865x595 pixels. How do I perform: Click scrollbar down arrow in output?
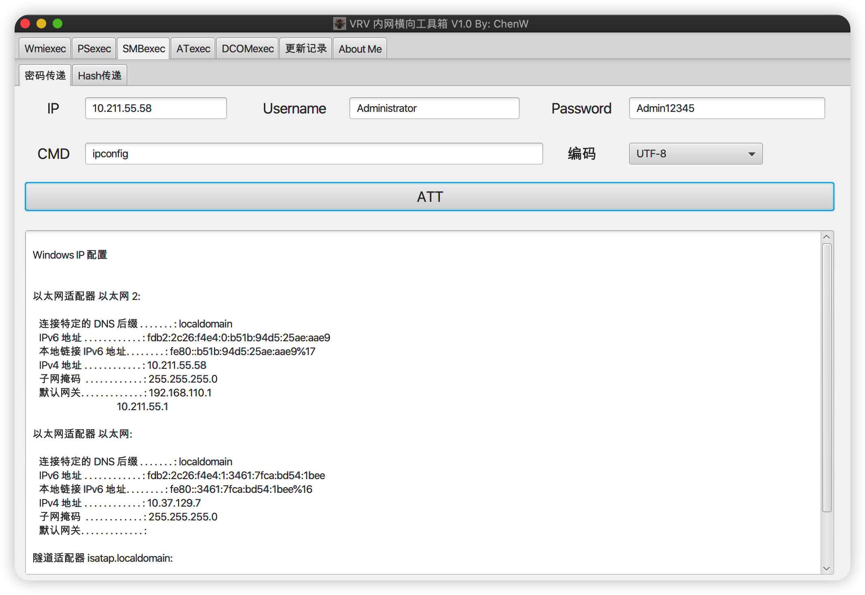[826, 568]
